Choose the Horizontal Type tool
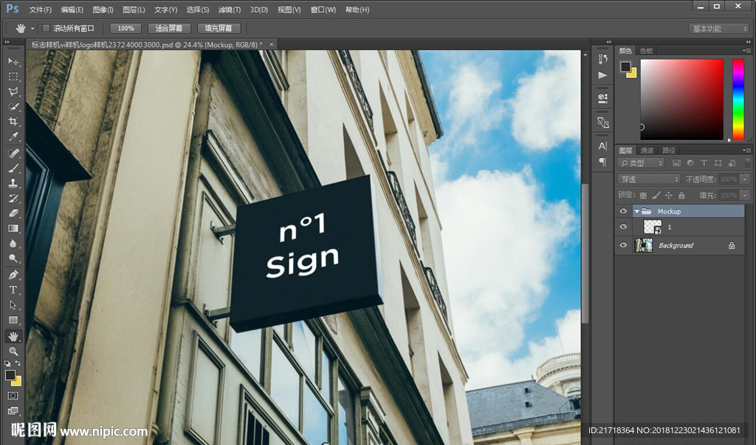 [13, 290]
